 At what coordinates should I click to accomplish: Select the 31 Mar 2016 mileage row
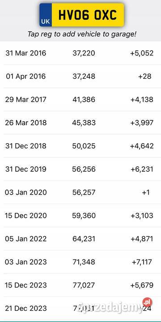pos(80,53)
